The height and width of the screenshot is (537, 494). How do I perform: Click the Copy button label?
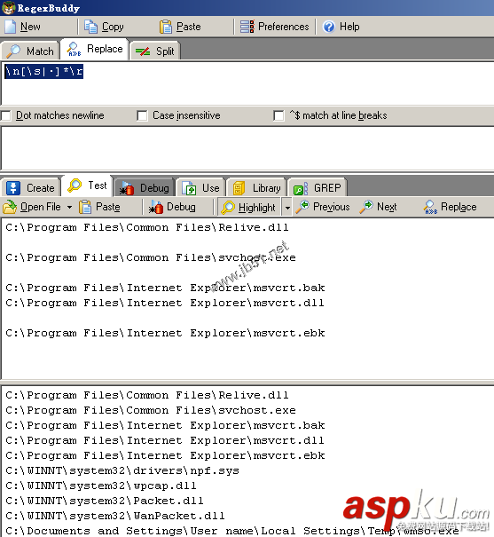(113, 27)
